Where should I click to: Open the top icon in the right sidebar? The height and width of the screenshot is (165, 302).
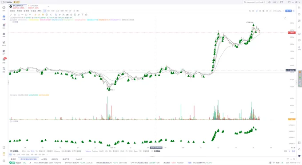299,8
